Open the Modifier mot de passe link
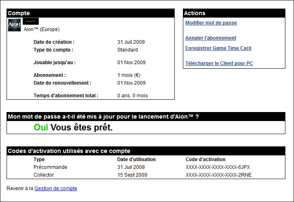Image resolution: width=294 pixels, height=202 pixels. (211, 23)
